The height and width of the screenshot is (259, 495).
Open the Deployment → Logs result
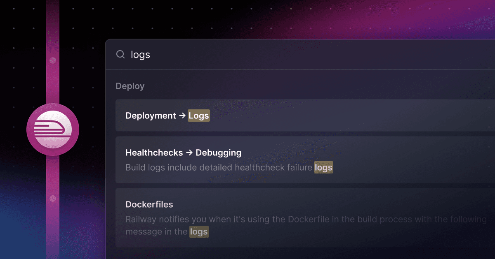(305, 116)
